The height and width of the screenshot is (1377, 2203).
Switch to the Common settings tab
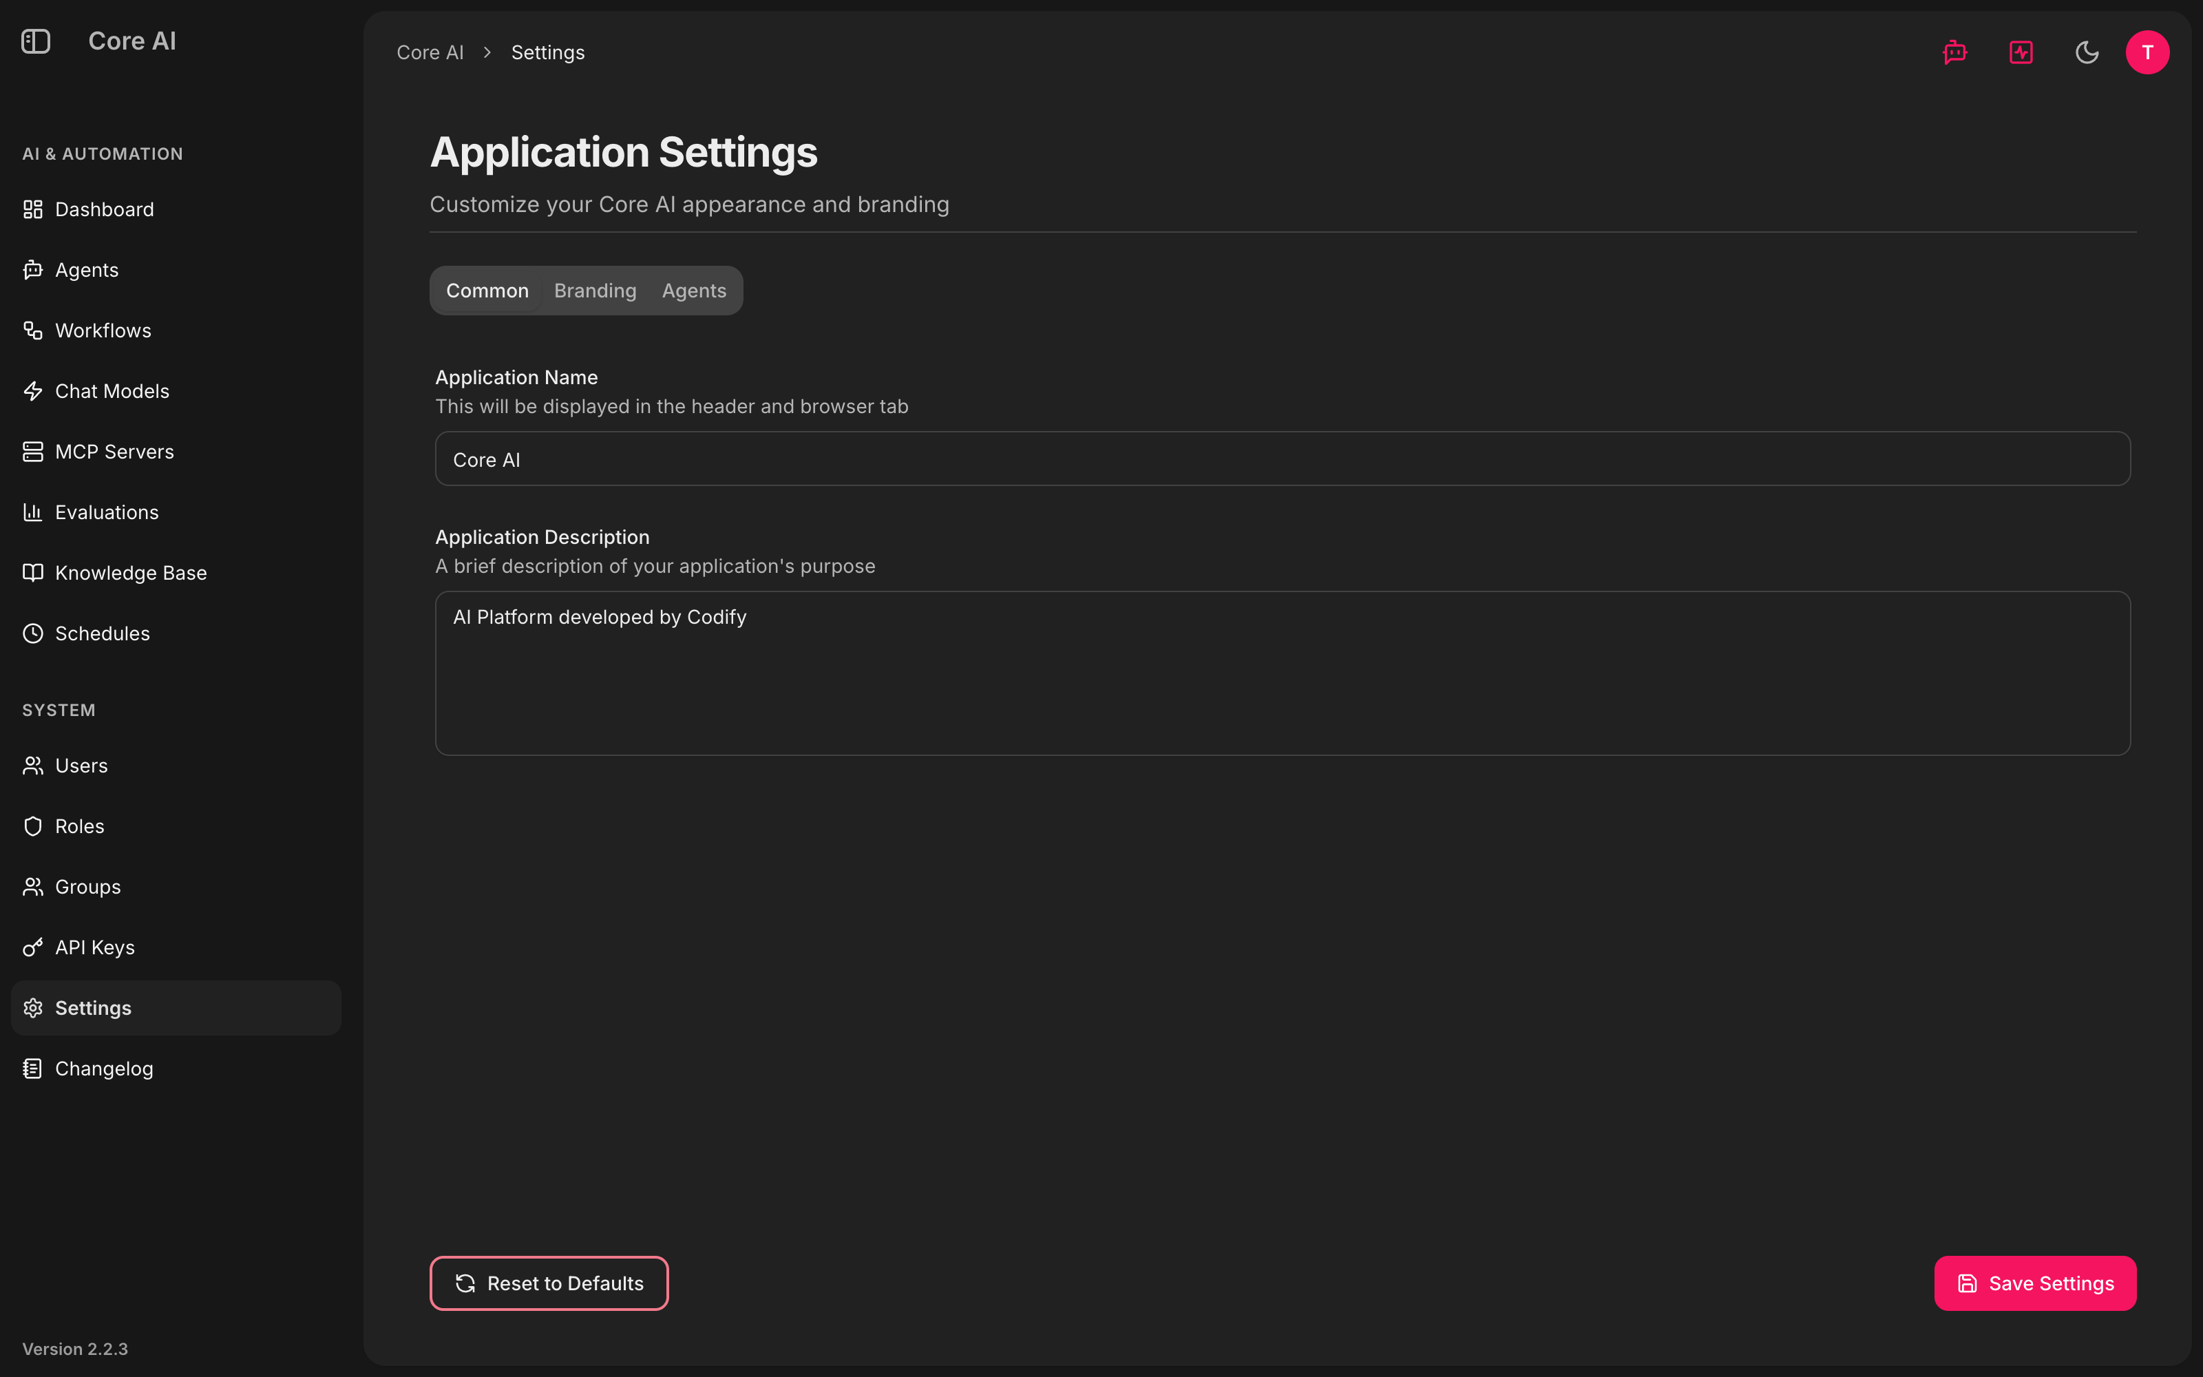point(487,291)
